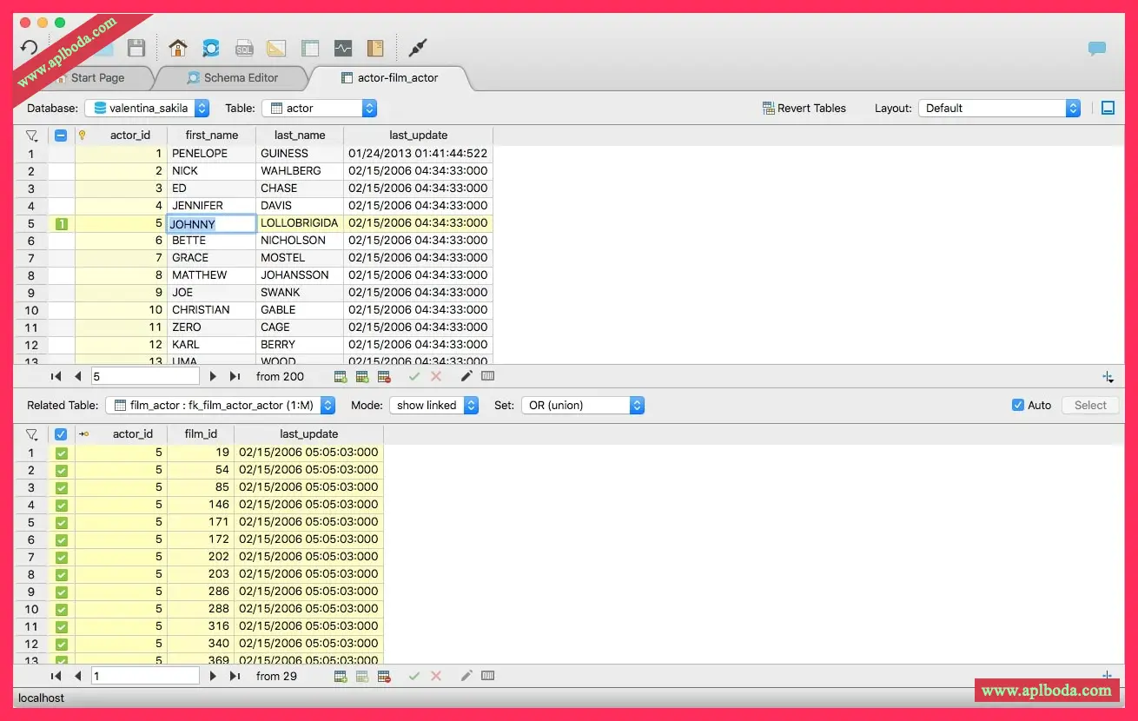Viewport: 1138px width, 721px height.
Task: Jump to last record in actor table
Action: pyautogui.click(x=235, y=376)
